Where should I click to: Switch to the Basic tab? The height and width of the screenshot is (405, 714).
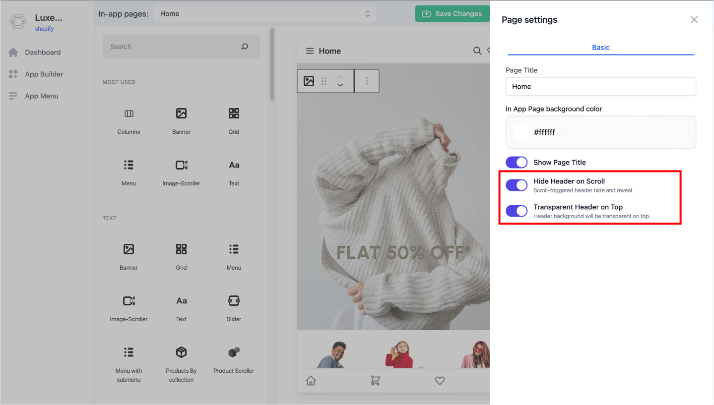(600, 48)
